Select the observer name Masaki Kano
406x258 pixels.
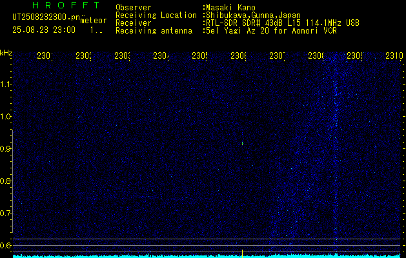230,7
